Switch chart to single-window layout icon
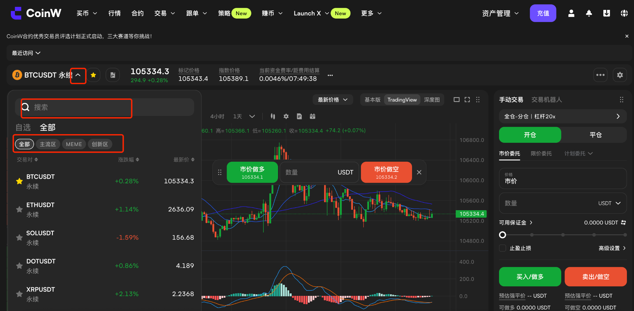The image size is (634, 311). click(457, 100)
